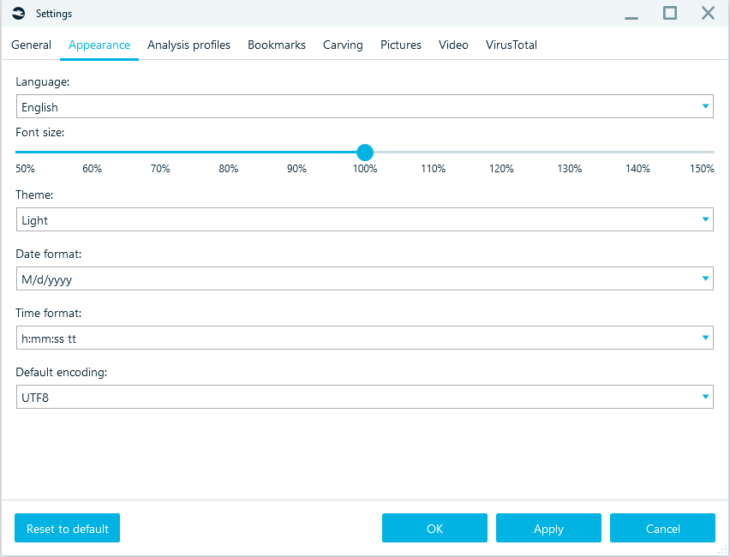Click the 150% font size label

[702, 169]
